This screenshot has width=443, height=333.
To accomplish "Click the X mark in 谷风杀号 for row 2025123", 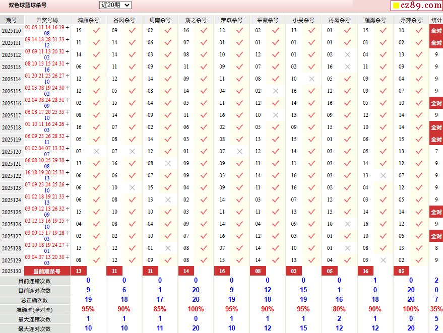I will click(x=132, y=187).
